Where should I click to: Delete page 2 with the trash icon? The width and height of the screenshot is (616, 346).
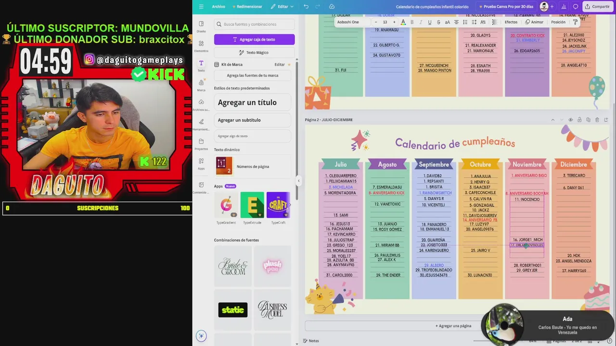coord(597,120)
